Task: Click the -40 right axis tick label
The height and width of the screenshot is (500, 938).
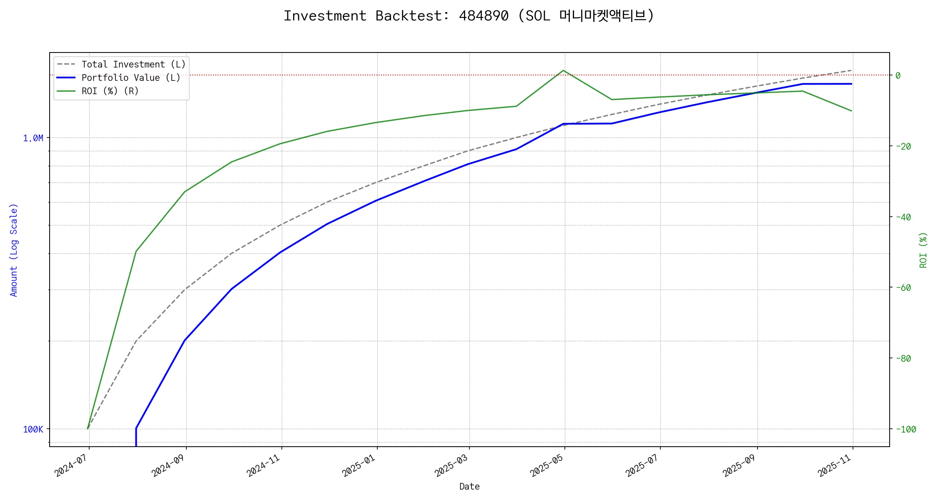Action: pos(903,217)
